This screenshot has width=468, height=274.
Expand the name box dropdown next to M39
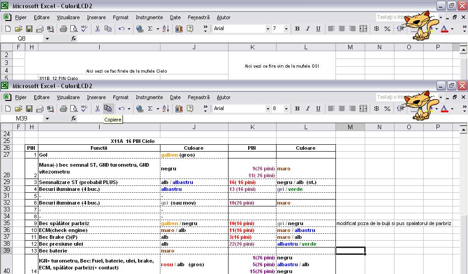click(47, 119)
